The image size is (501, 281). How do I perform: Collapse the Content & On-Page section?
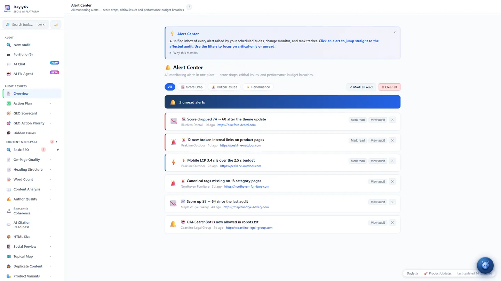coord(57,142)
